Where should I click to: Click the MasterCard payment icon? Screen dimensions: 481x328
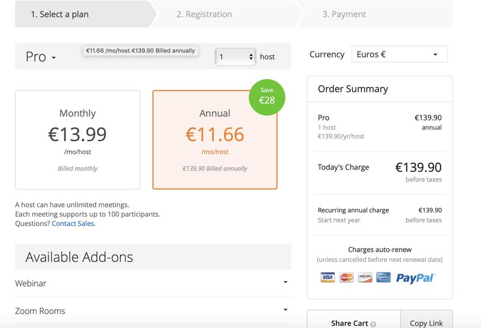346,278
